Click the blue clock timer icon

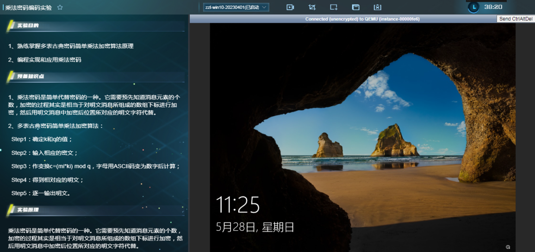point(473,7)
